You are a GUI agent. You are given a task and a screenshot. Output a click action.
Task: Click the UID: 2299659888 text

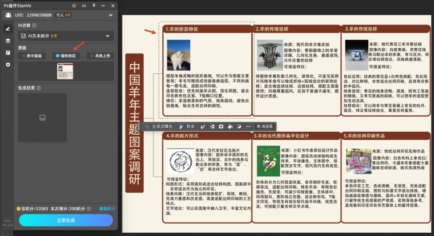pos(33,15)
